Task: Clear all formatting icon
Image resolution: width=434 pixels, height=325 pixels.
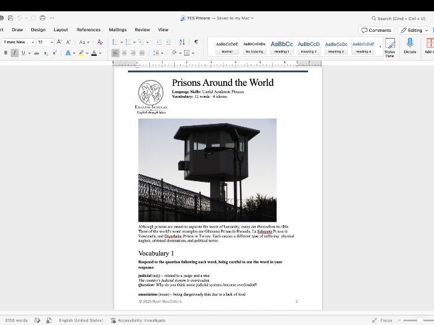Action: (x=100, y=42)
